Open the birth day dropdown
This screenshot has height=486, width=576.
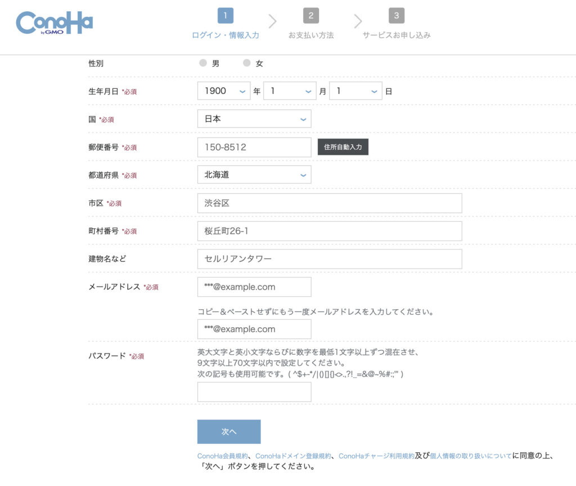click(x=355, y=91)
